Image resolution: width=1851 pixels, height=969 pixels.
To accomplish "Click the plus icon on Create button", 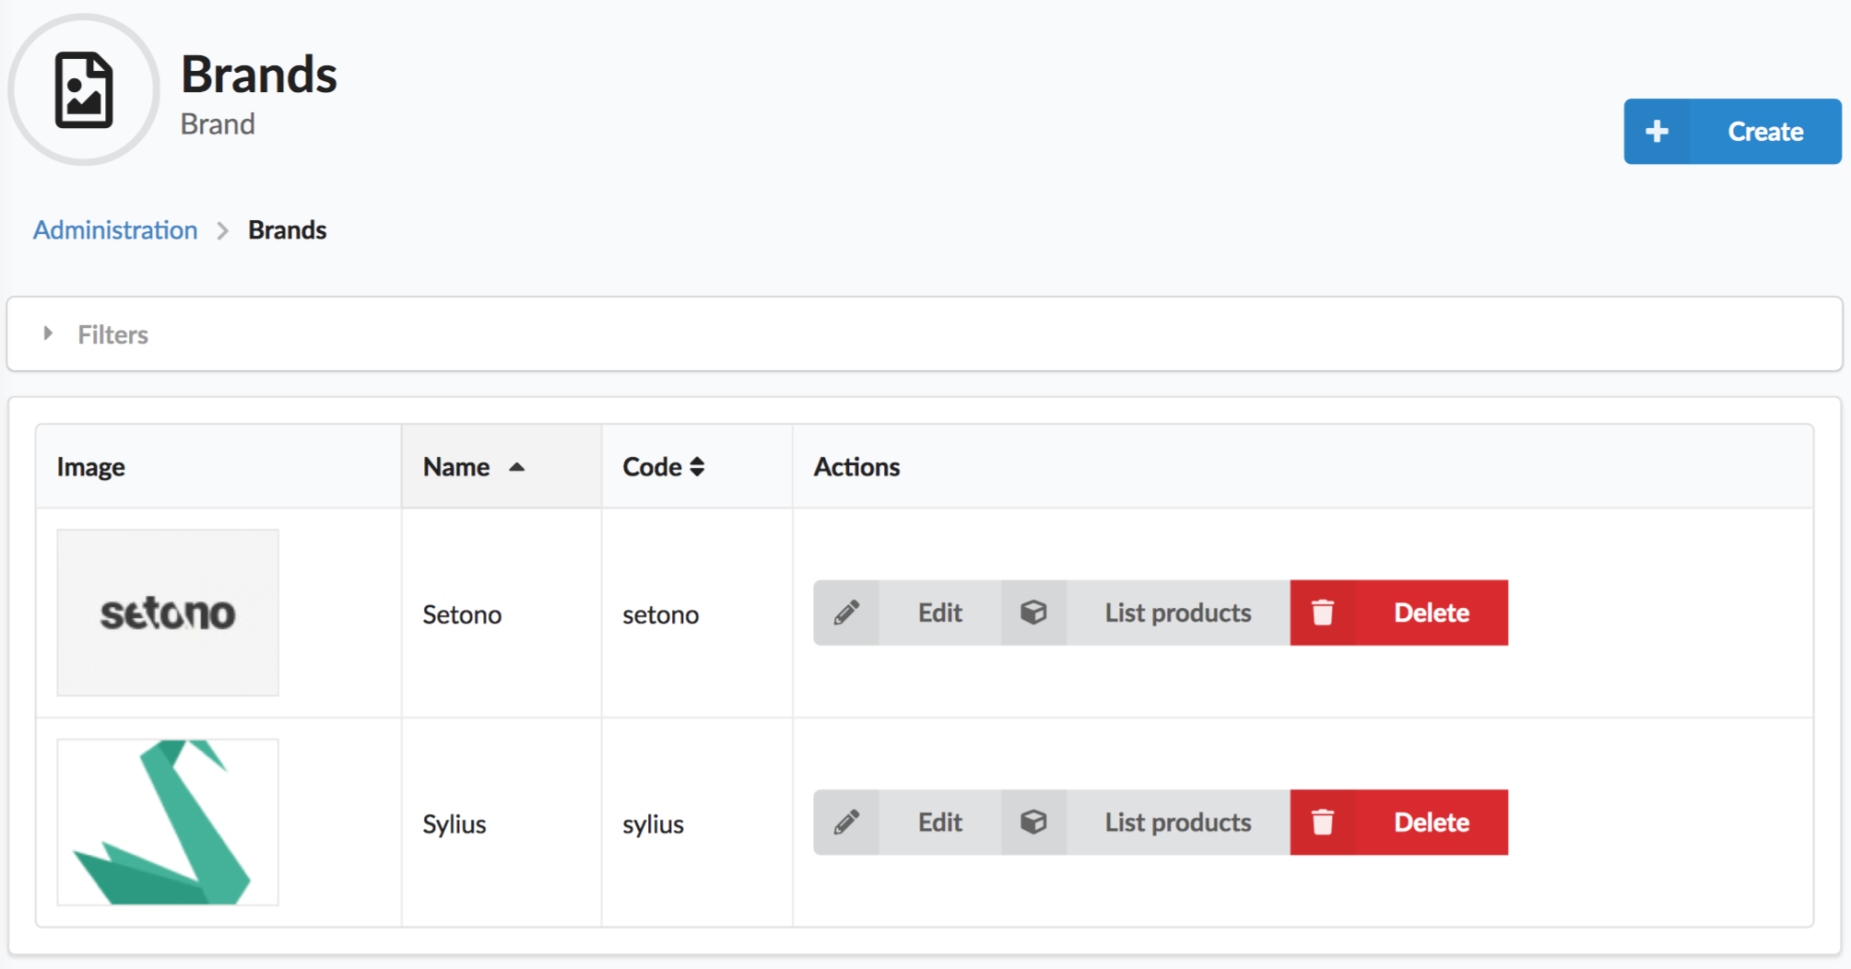I will pos(1656,132).
